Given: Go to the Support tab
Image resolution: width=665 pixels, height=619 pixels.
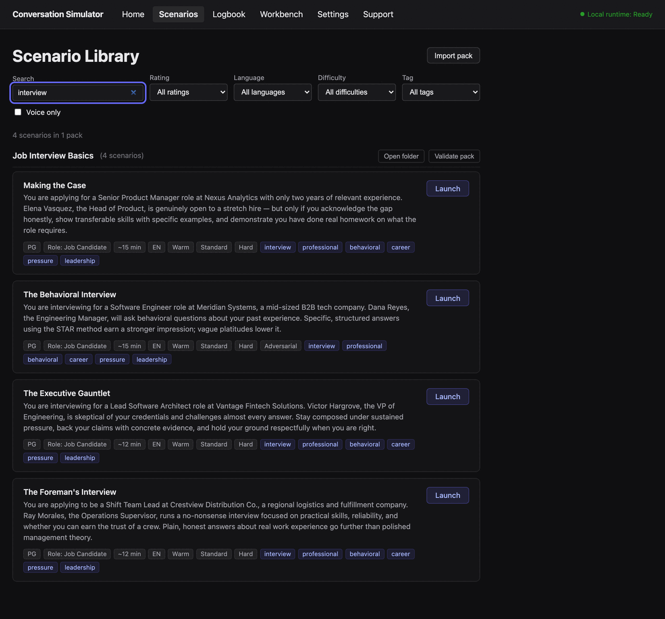Looking at the screenshot, I should click(x=378, y=15).
